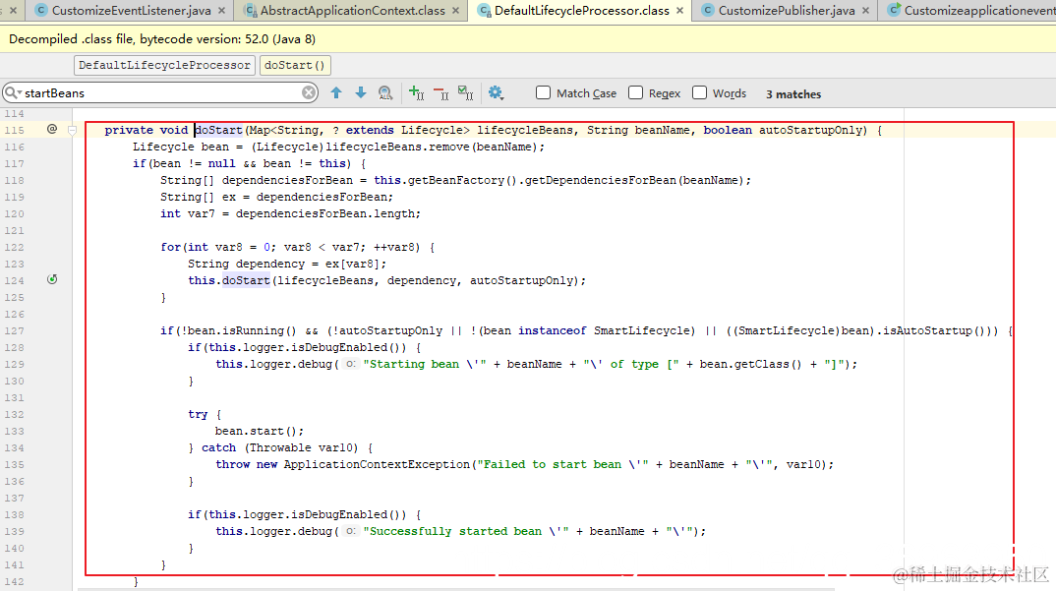Click line number 127 in gutter
The height and width of the screenshot is (591, 1056).
click(x=14, y=330)
